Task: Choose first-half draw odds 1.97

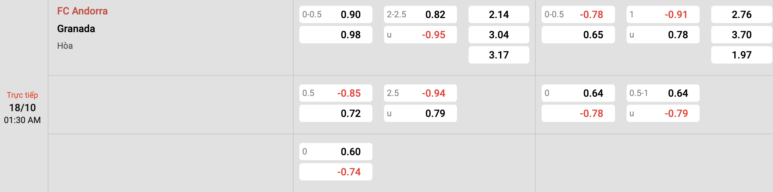Action: (x=742, y=55)
